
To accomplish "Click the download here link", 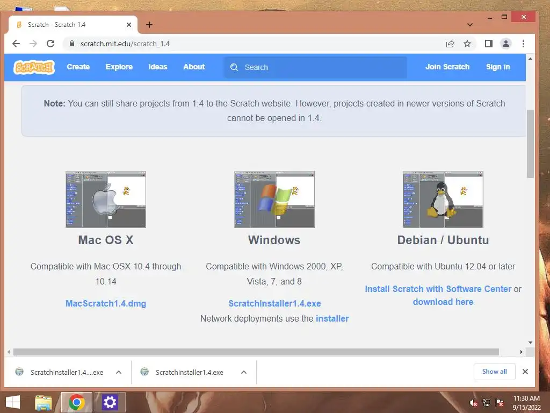I will click(443, 302).
